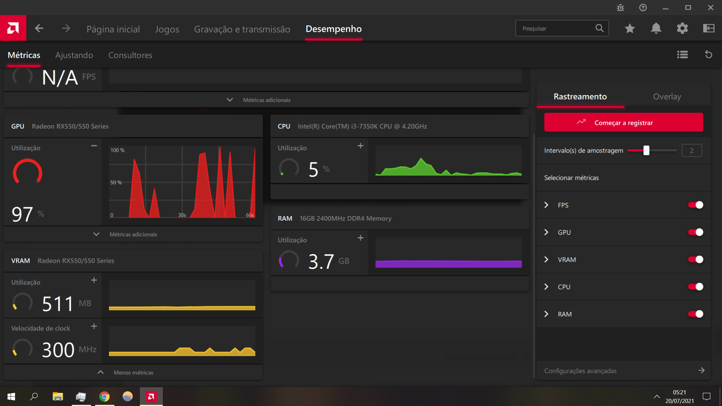Toggle the sidebar panel icon
Screen dimensions: 722x406
[x=709, y=28]
